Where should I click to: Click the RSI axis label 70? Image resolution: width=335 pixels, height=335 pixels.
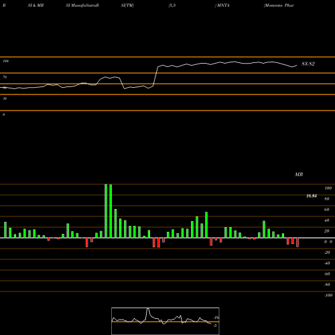click(5, 77)
